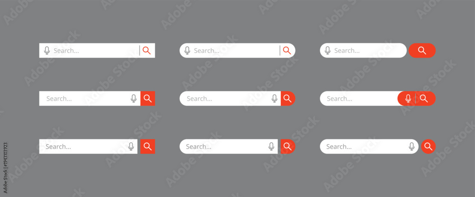Screen dimensions: 475x197
Task: Click the microphone beside the separate red pill button's field
Action: (327, 50)
